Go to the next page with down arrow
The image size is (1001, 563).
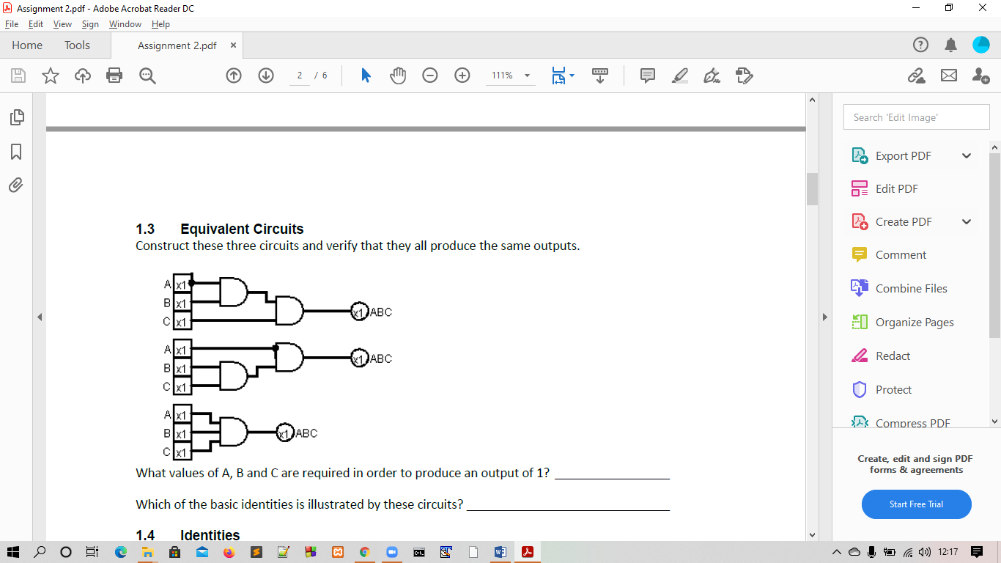pyautogui.click(x=265, y=76)
